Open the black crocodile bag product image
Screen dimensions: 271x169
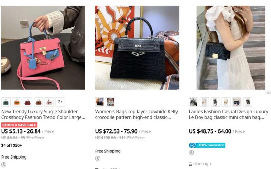pos(137,48)
